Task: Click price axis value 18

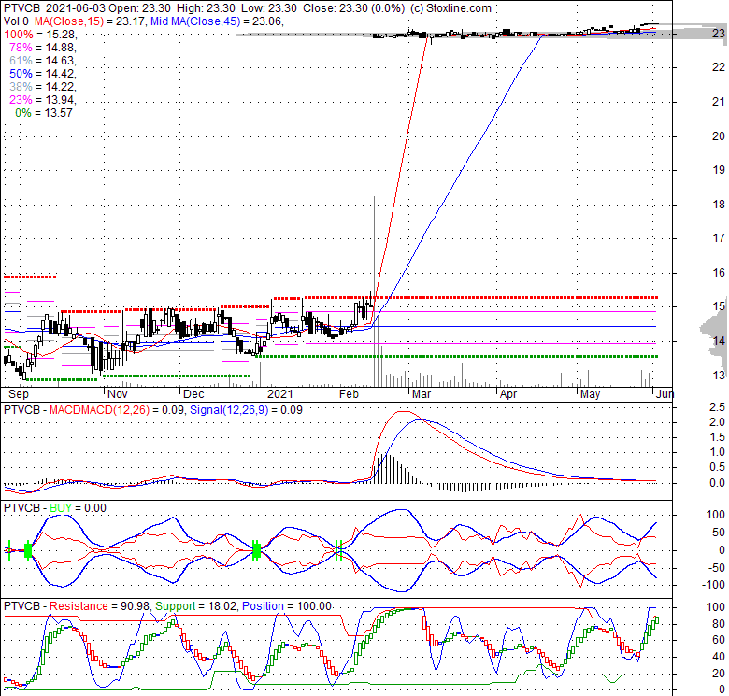Action: click(x=719, y=204)
